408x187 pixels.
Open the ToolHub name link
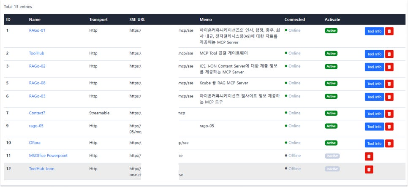36,53
